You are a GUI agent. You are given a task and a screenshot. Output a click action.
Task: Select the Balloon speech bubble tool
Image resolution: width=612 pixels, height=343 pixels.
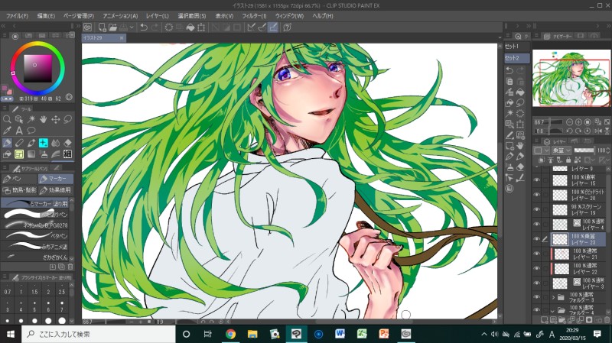click(x=31, y=131)
